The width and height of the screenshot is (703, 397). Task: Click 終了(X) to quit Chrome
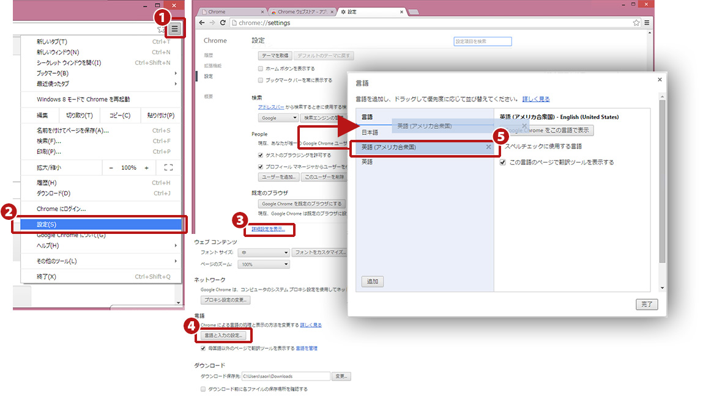pos(101,277)
